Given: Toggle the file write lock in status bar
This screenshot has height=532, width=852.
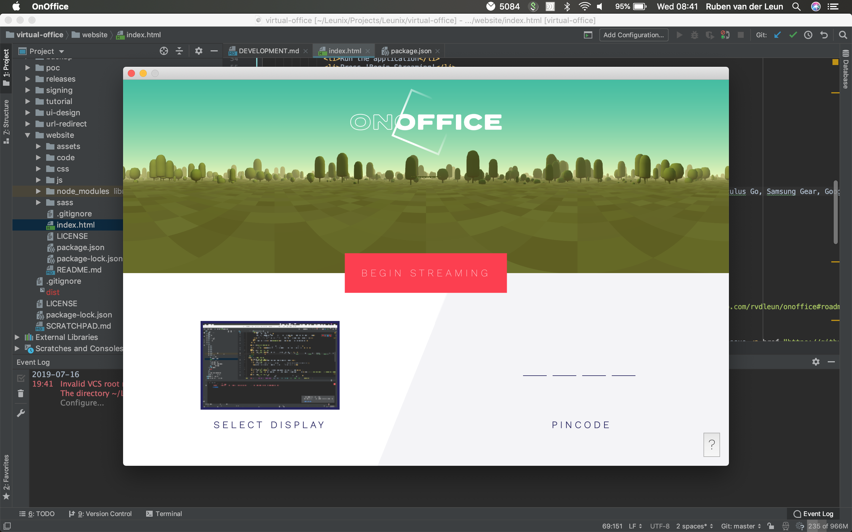Looking at the screenshot, I should pos(771,526).
